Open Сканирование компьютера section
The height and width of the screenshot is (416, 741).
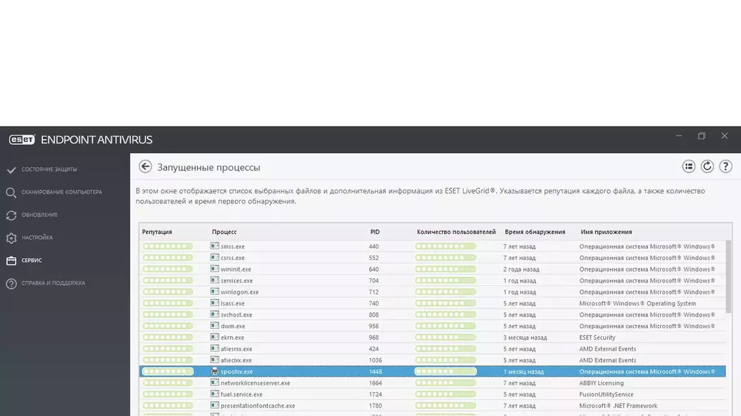pos(61,192)
